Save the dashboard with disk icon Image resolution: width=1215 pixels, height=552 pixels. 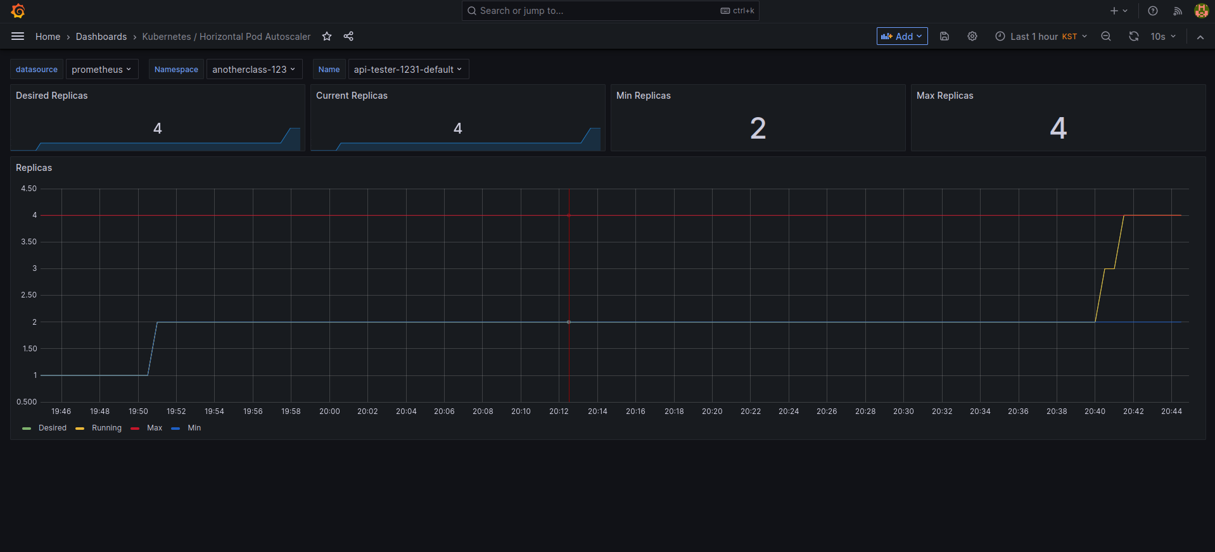click(945, 36)
